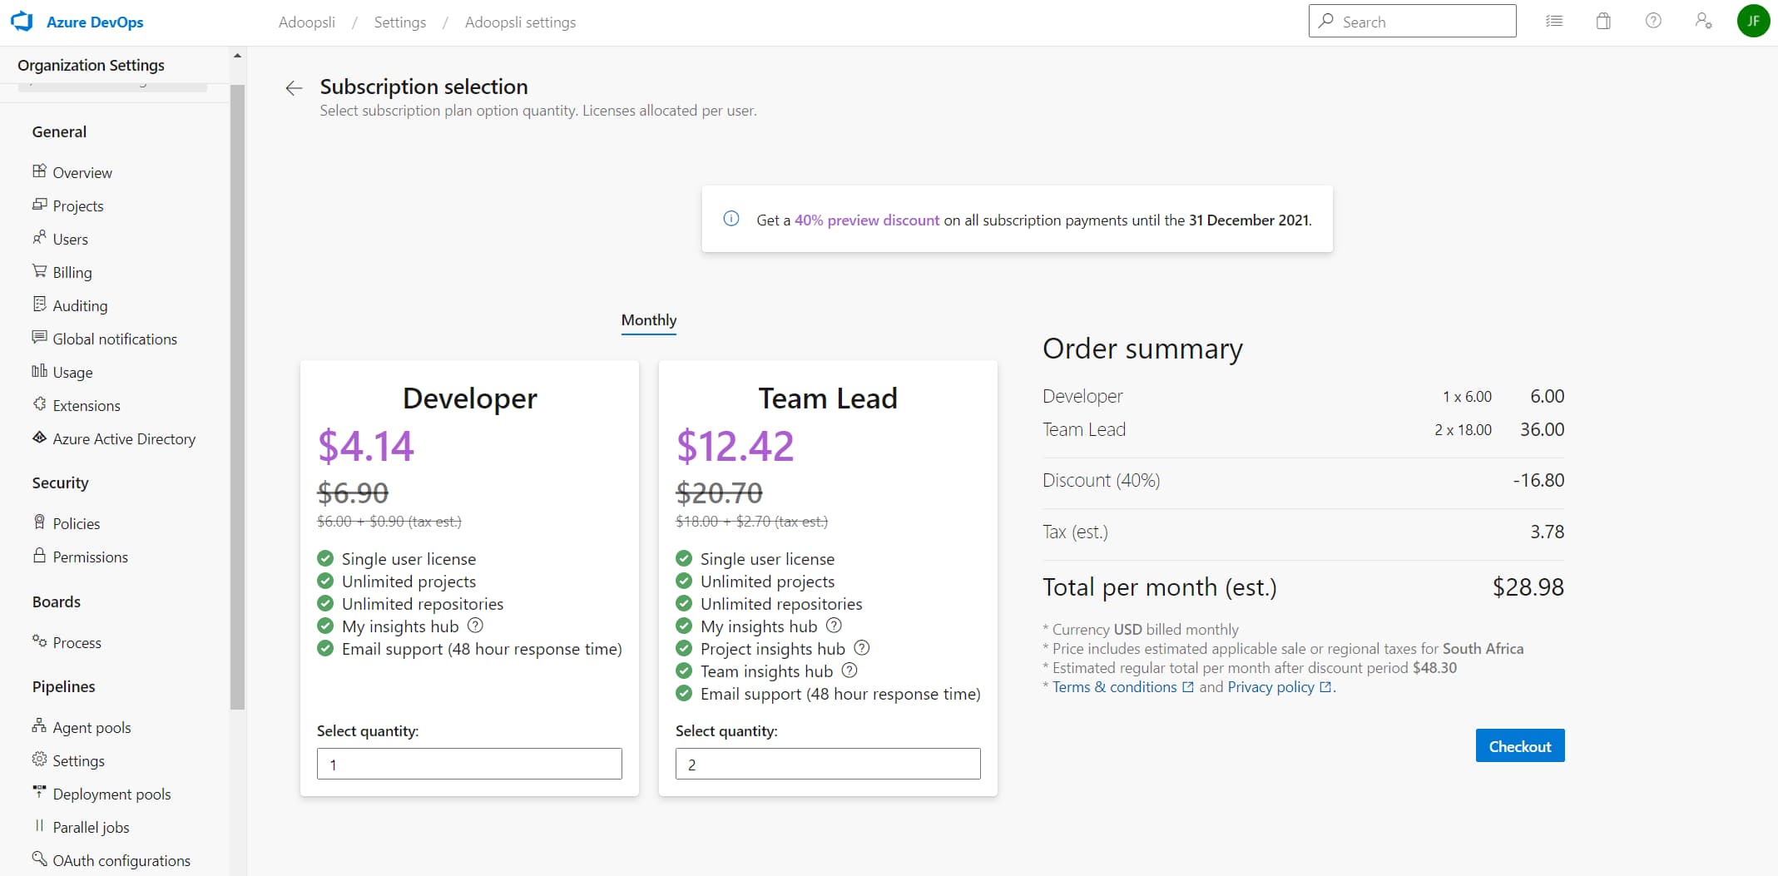Click the Billing cart icon
This screenshot has height=876, width=1778.
click(39, 271)
